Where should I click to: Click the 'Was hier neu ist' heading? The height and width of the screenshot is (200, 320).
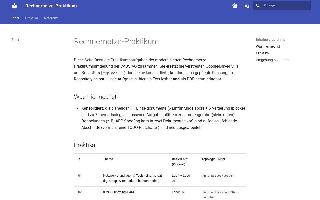95,97
